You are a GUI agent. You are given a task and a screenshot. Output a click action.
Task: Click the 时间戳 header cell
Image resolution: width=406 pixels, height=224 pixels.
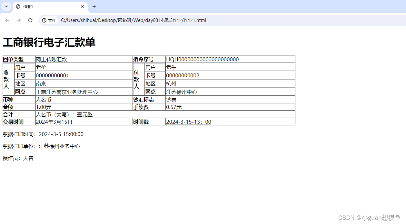(x=149, y=122)
